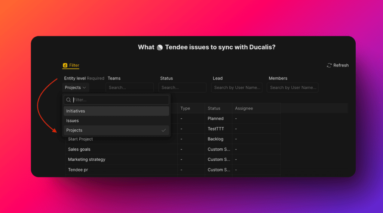Click the Ducalis filter icon

65,65
